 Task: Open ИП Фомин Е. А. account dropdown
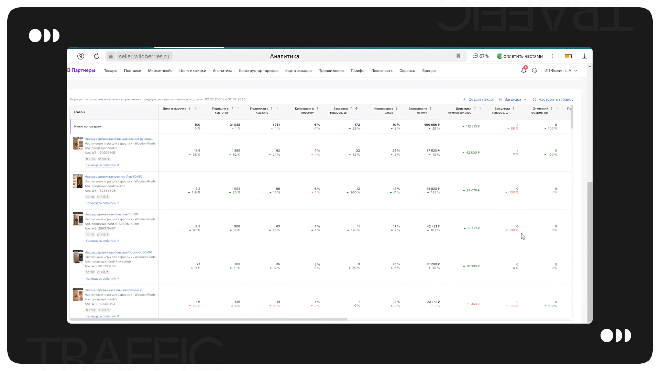click(560, 70)
